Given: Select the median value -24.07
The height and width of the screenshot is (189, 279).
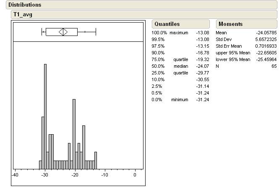Looking at the screenshot, I should pos(203,66).
